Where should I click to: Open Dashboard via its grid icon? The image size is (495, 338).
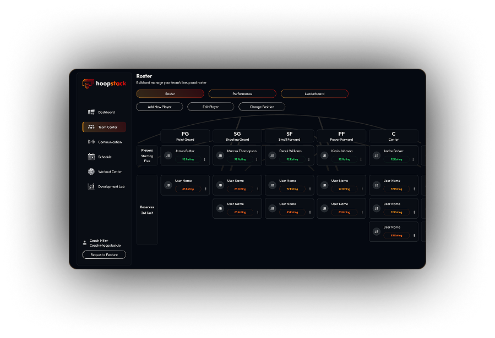91,112
